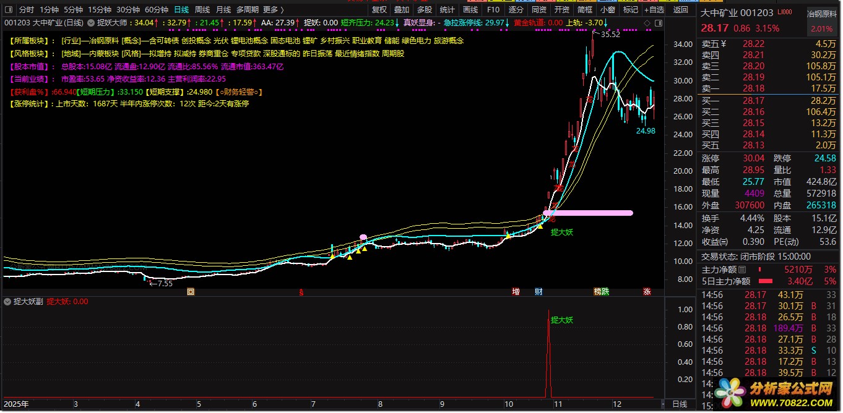The image size is (843, 413).
Task: Click the pink horizontal support line bar
Action: click(x=588, y=213)
